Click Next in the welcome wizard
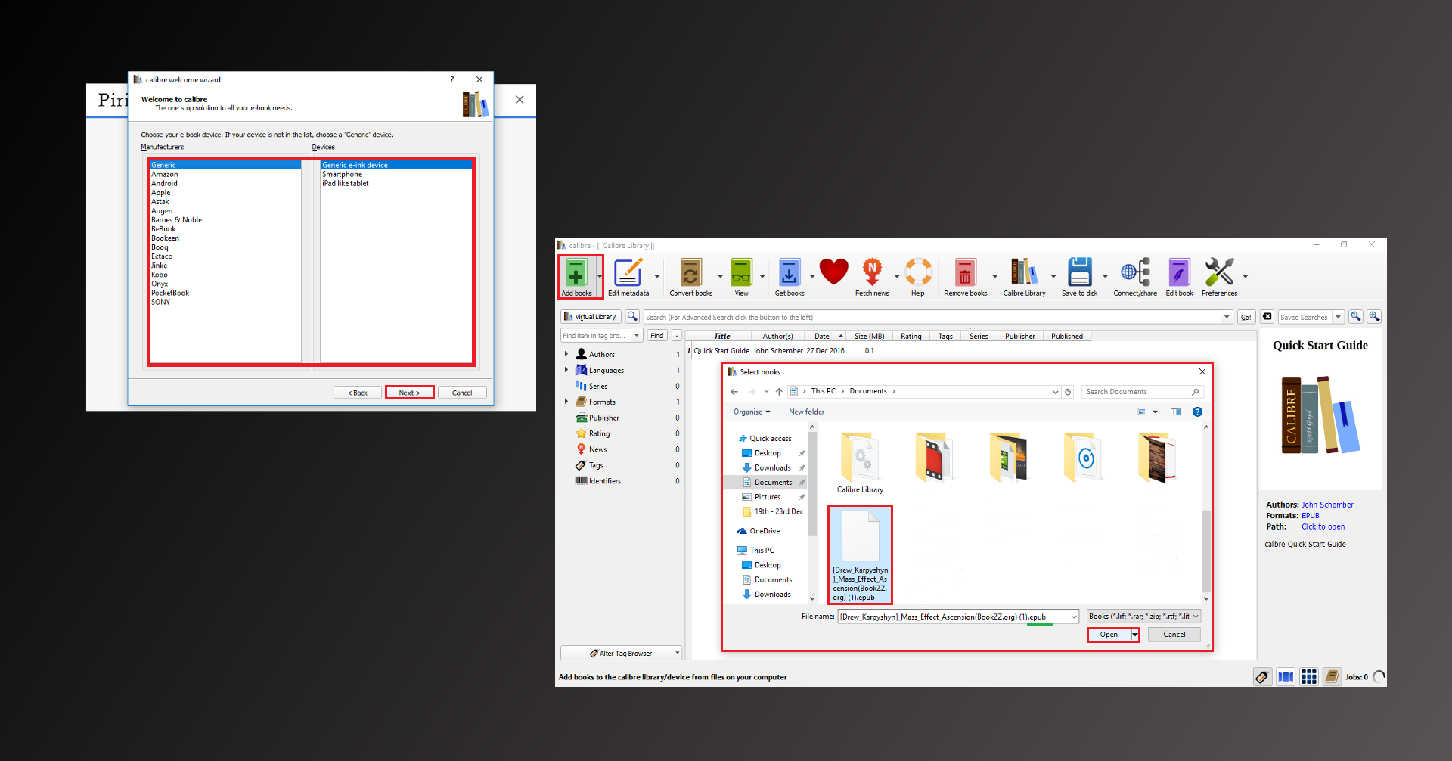The height and width of the screenshot is (761, 1452). click(409, 393)
